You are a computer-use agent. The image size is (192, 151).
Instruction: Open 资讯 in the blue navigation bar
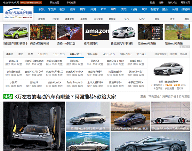pos(42,9)
